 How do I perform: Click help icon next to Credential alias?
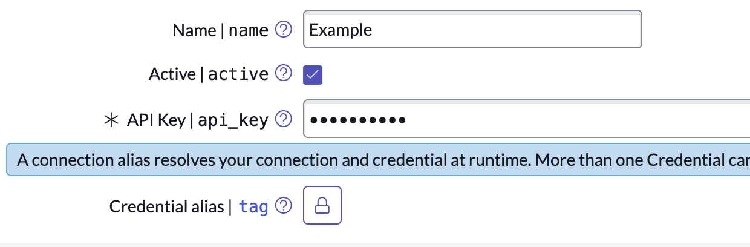(283, 206)
